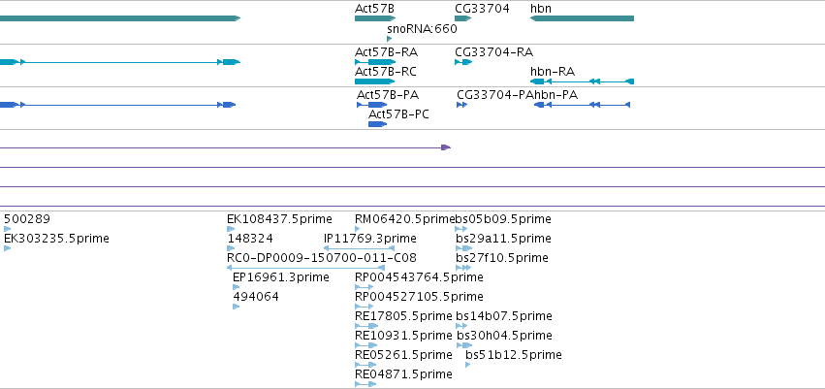Select the Act57B gene bar
Screen dimensions: 825x389
(x=374, y=18)
